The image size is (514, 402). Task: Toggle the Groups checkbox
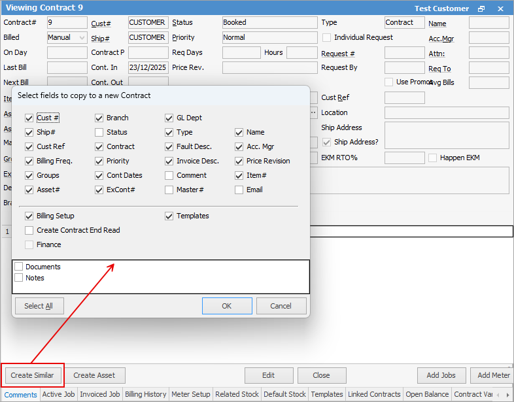29,176
